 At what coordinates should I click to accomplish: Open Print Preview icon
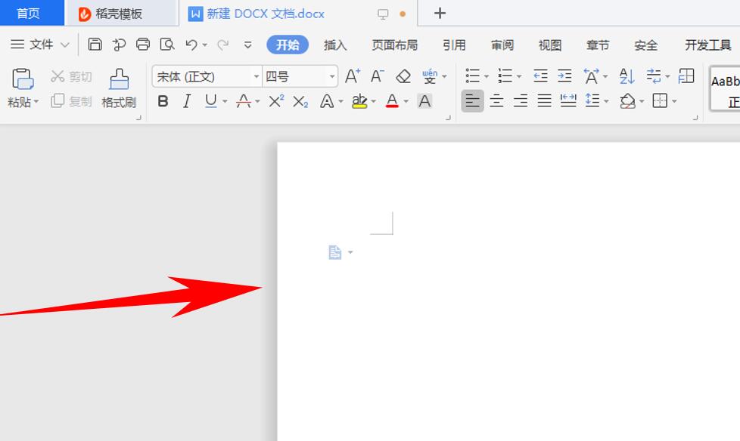coord(167,45)
